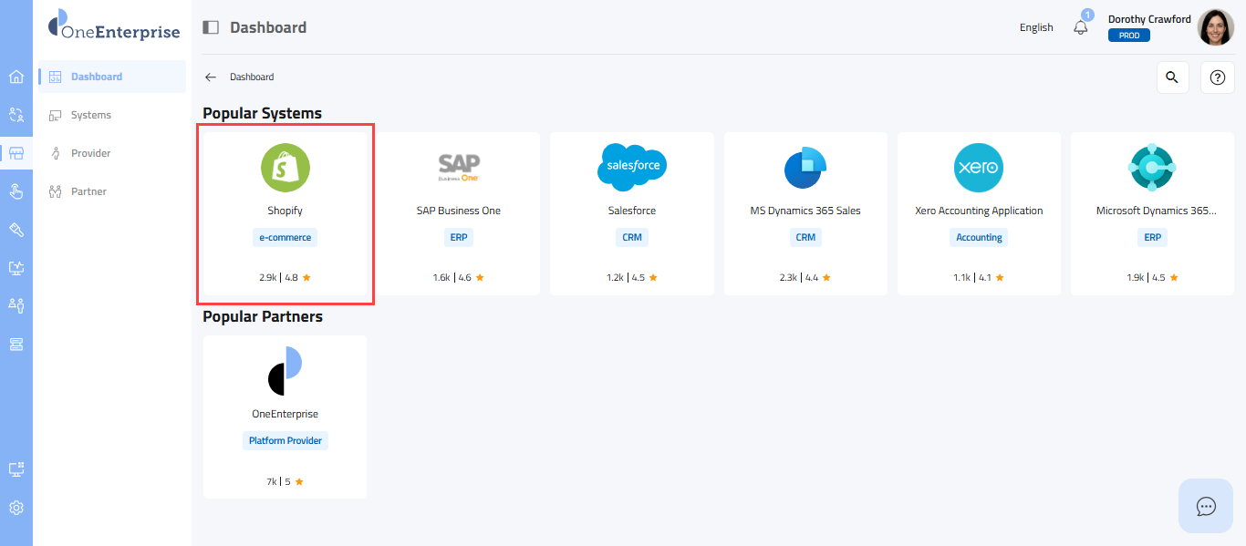1246x546 pixels.
Task: Open the Shopify system card
Action: [285, 213]
